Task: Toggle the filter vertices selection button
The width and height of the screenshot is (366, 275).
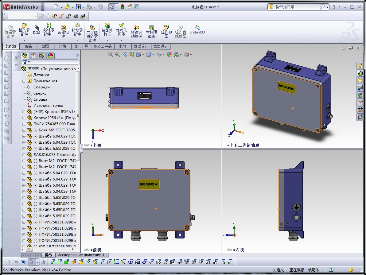Action: (53, 262)
